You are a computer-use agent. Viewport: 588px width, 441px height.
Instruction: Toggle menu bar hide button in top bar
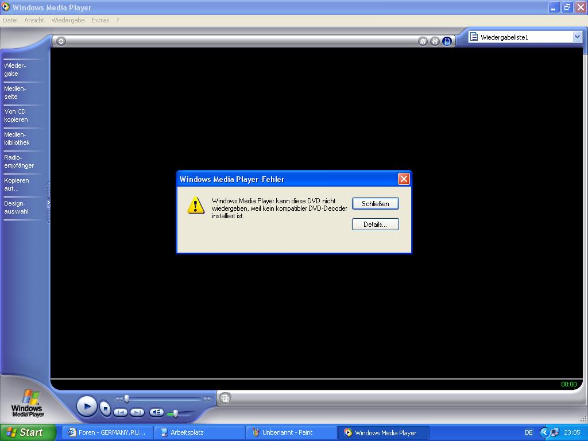61,41
